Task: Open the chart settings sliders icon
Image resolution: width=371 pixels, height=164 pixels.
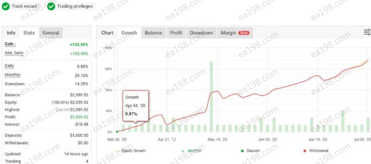Action: (367, 32)
